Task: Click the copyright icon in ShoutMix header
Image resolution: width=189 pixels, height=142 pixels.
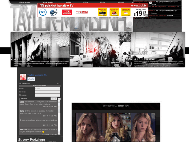Action: [x=58, y=83]
